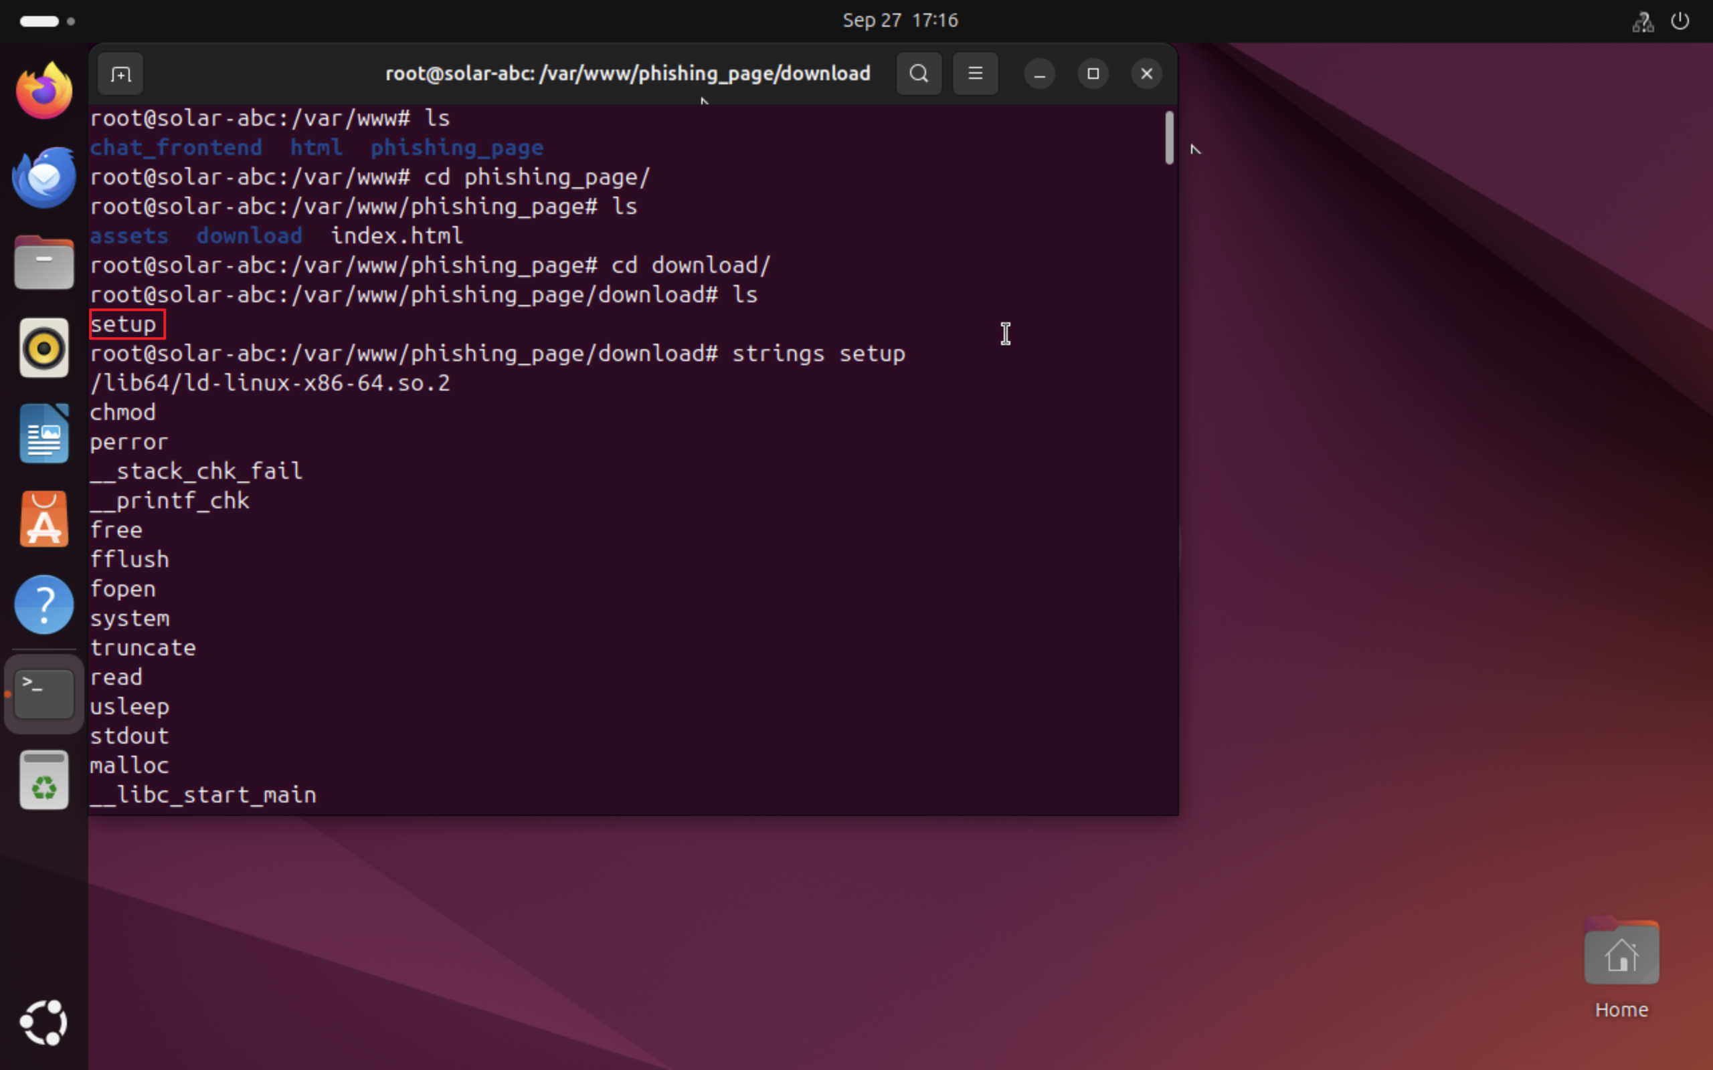Launch Rhythmbox music player
Viewport: 1713px width, 1070px height.
44,348
